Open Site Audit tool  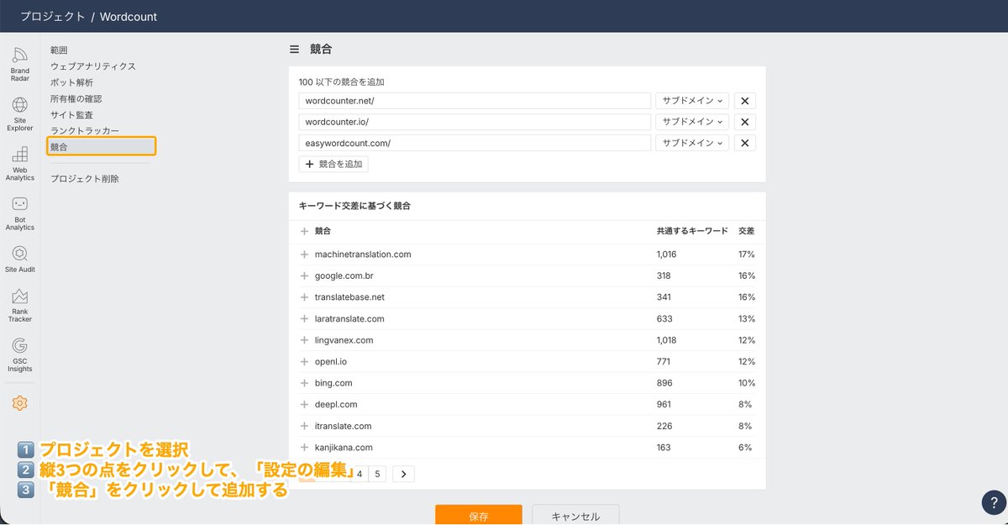[19, 260]
